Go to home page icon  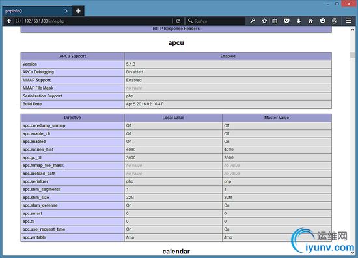(310, 21)
